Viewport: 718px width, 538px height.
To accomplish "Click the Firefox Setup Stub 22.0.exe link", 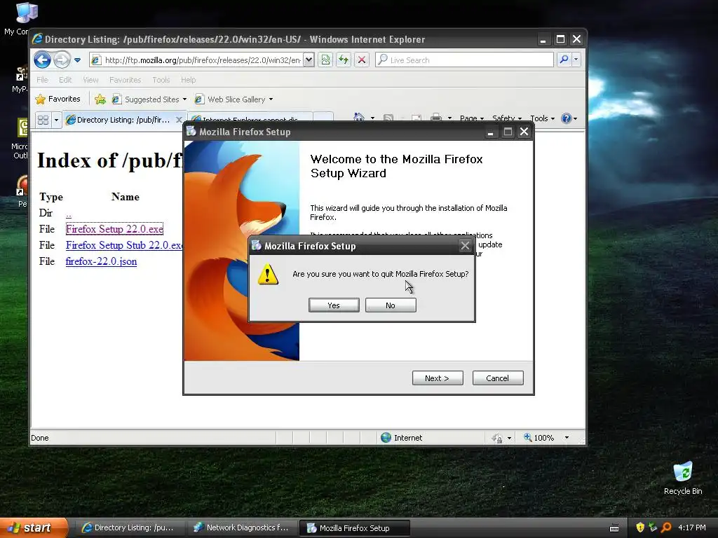I will pos(124,245).
